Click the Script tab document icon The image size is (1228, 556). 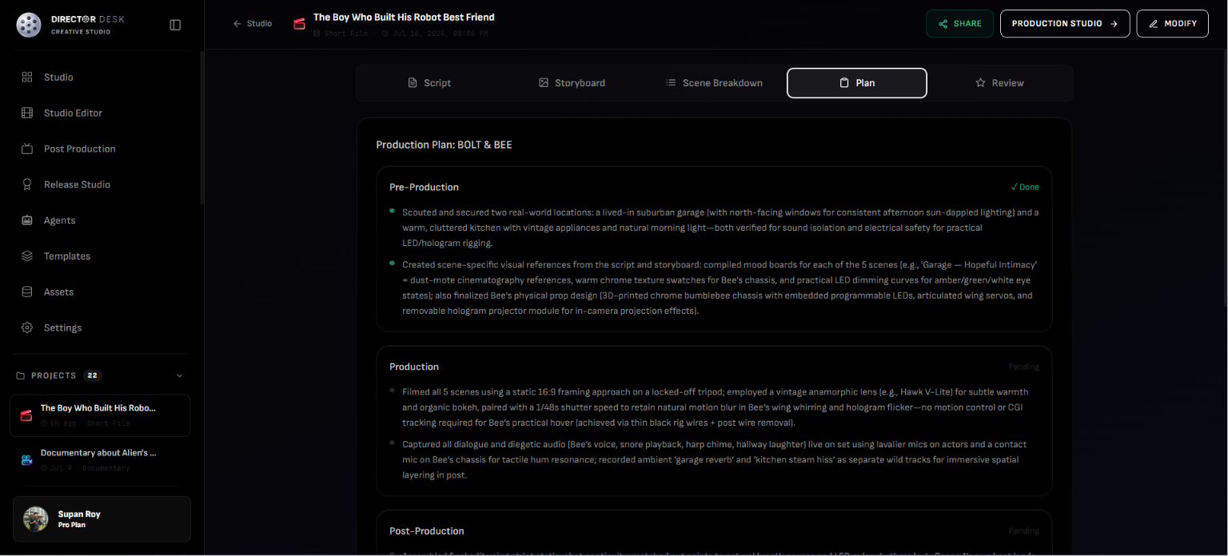coord(413,83)
